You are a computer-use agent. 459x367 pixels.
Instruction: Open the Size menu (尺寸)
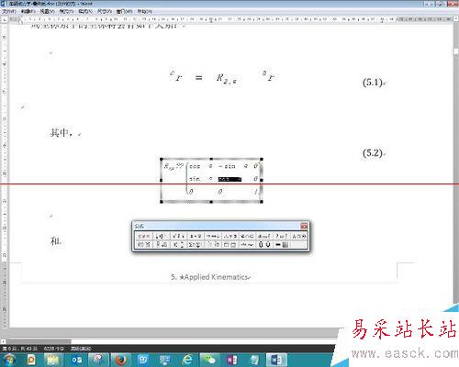[105, 11]
